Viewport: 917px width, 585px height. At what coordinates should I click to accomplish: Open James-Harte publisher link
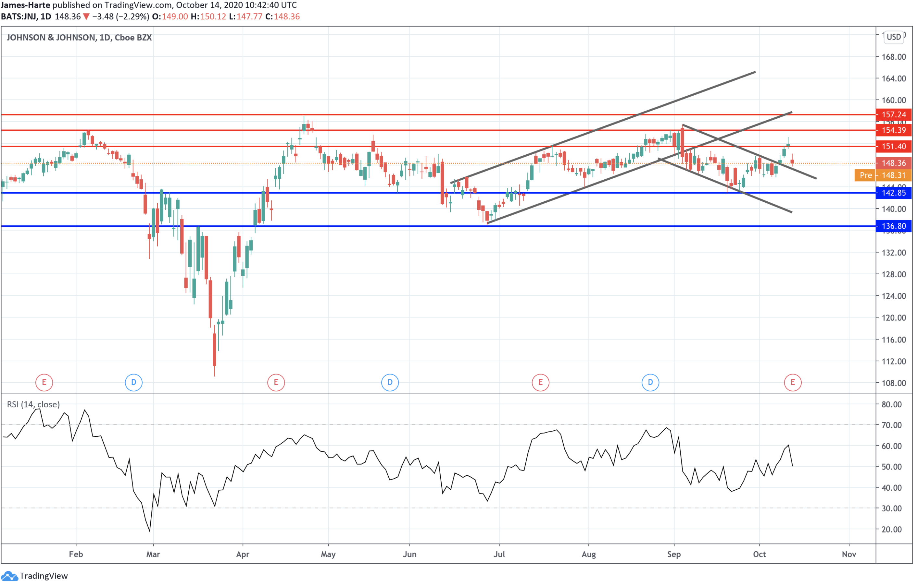pos(25,5)
